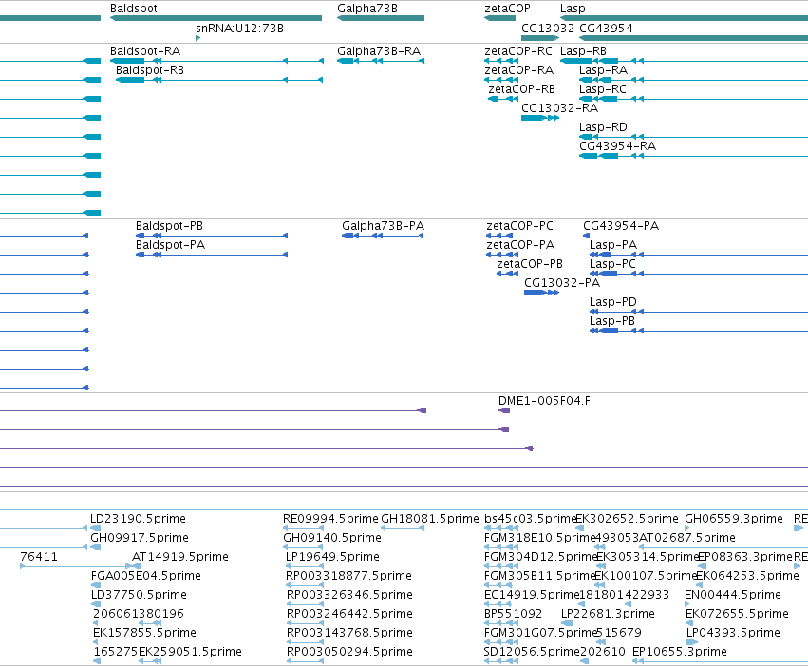Screen dimensions: 808x666
Task: Click the BP551092 EST feature
Action: pyautogui.click(x=501, y=623)
